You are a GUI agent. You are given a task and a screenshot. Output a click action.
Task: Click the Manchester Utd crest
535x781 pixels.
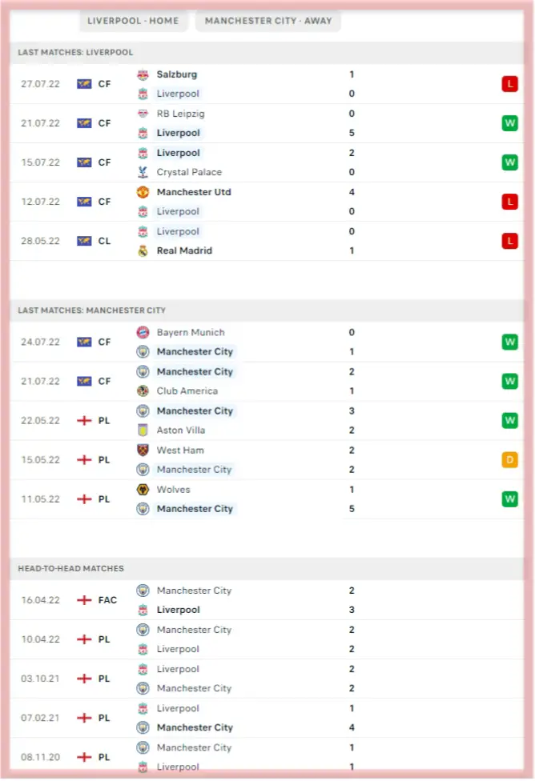point(143,192)
